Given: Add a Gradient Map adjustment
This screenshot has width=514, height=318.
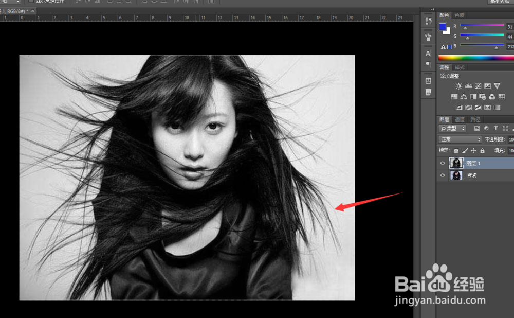Looking at the screenshot, I should 497,108.
